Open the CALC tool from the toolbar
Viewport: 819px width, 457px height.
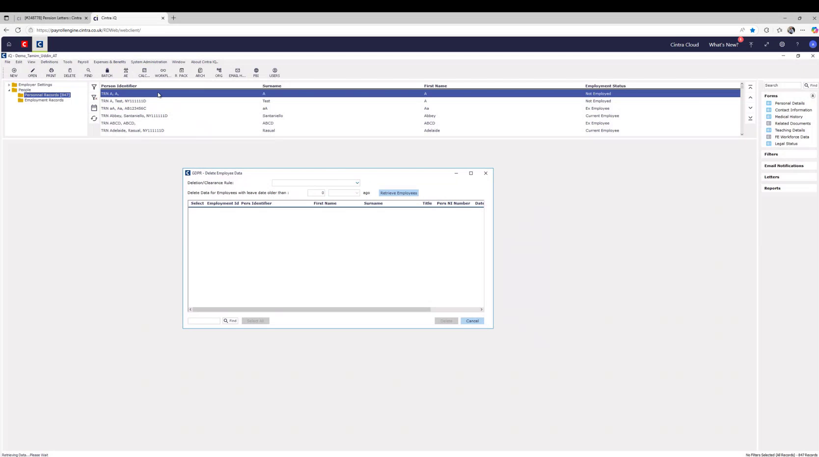coord(144,72)
